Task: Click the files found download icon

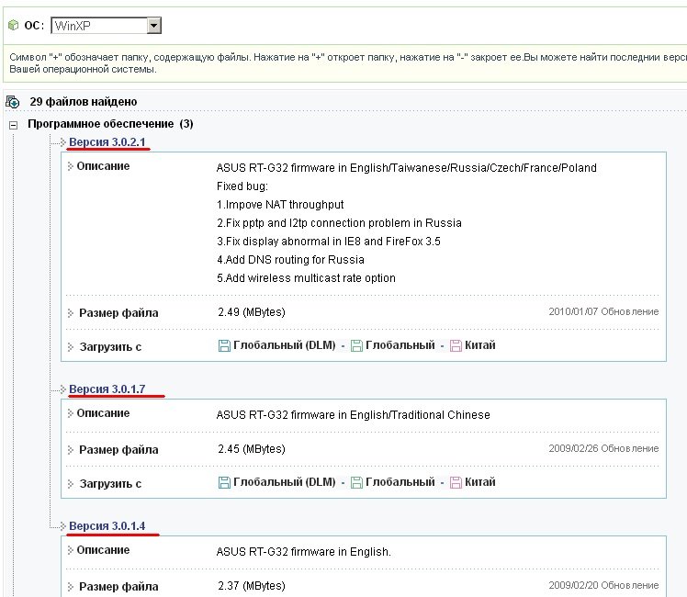Action: (13, 102)
